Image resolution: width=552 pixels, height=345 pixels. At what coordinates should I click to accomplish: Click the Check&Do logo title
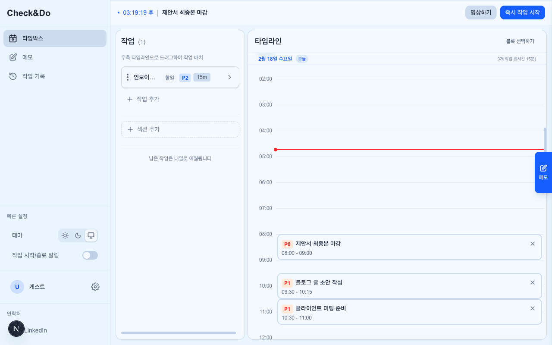28,13
